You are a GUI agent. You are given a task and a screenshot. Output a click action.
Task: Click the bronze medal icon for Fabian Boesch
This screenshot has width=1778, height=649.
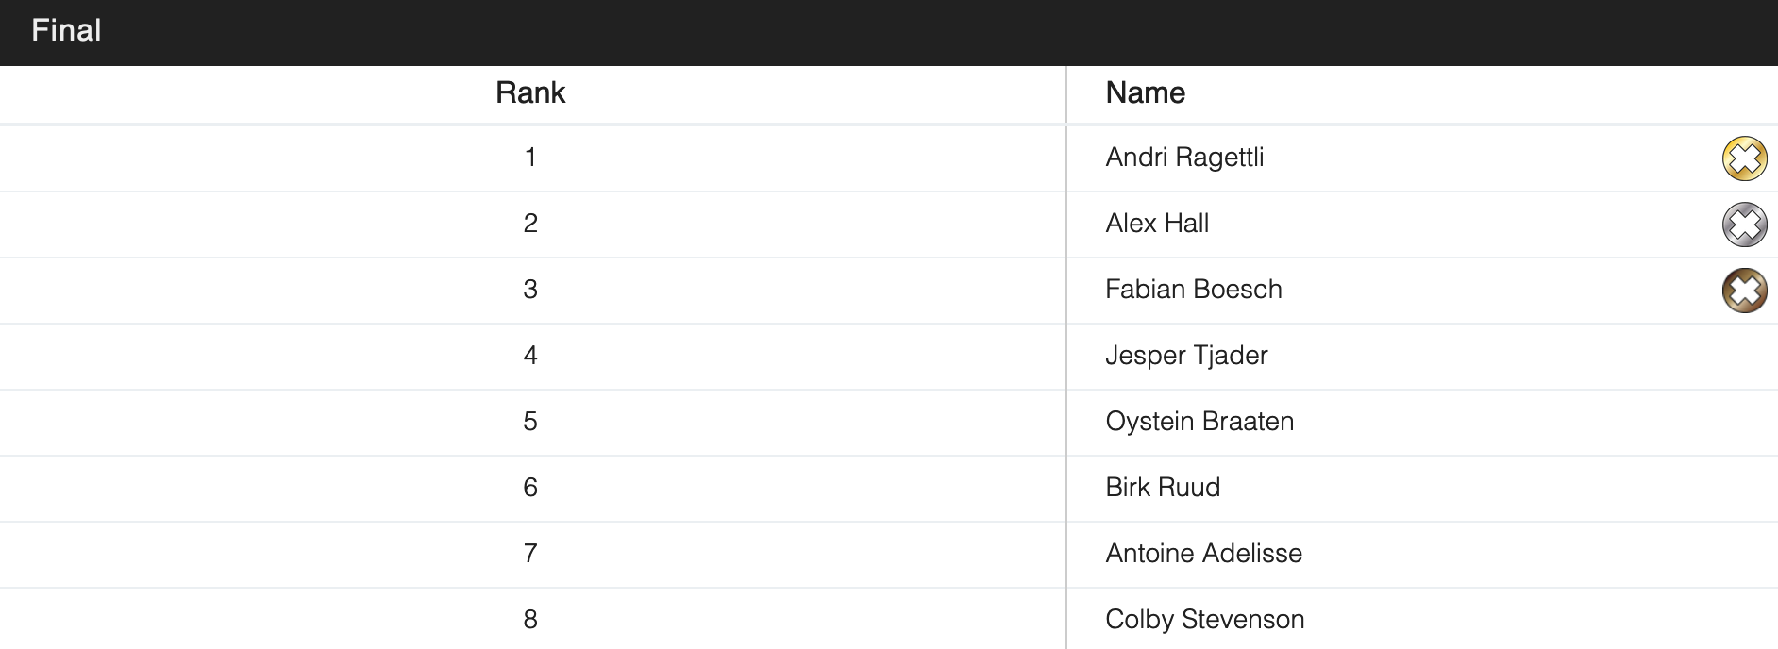pyautogui.click(x=1744, y=291)
